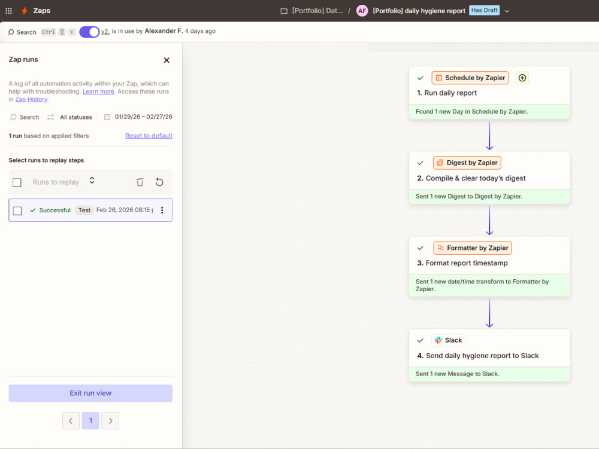This screenshot has height=449, width=599.
Task: Click Sent 1 new Message to Slack status
Action: pyautogui.click(x=489, y=374)
